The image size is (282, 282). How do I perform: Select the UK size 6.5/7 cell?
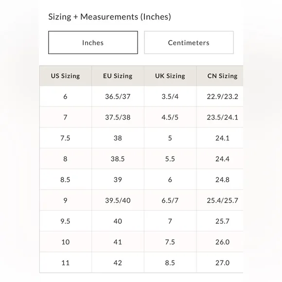click(x=170, y=200)
